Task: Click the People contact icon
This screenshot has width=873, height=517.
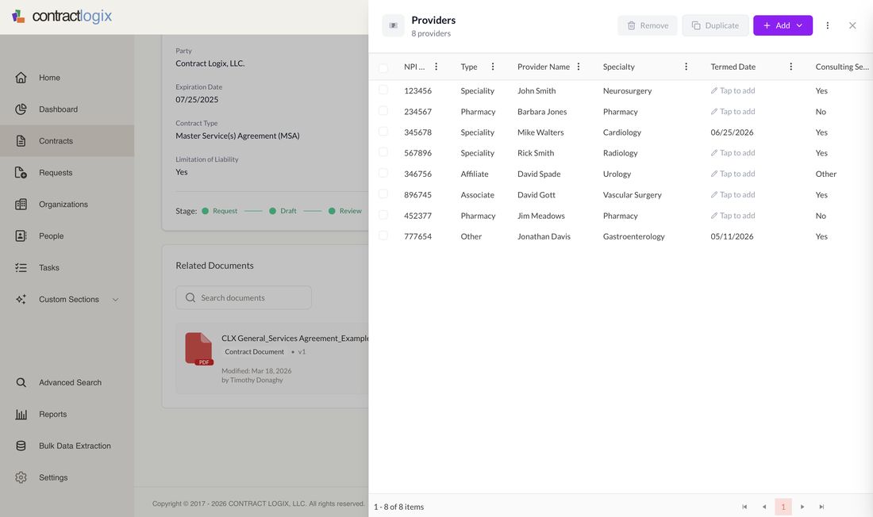Action: pos(21,236)
